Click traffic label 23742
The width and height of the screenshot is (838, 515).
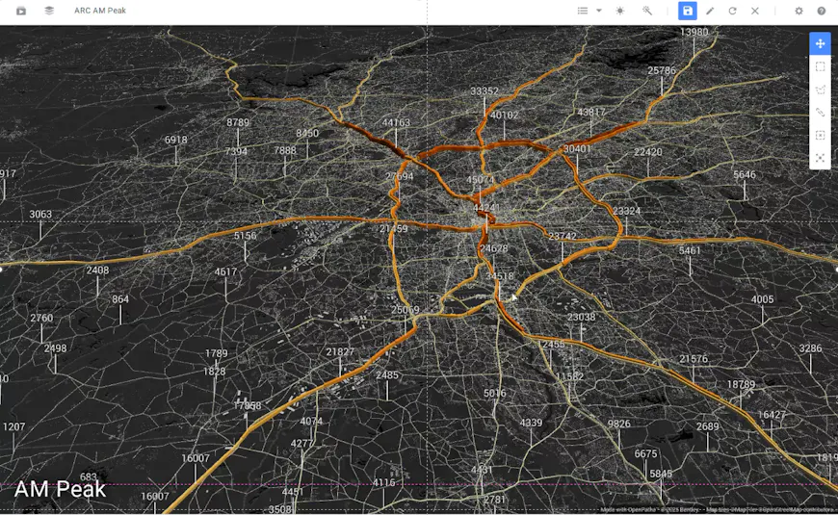(563, 236)
